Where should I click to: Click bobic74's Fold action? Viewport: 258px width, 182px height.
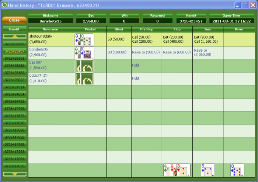click(135, 78)
